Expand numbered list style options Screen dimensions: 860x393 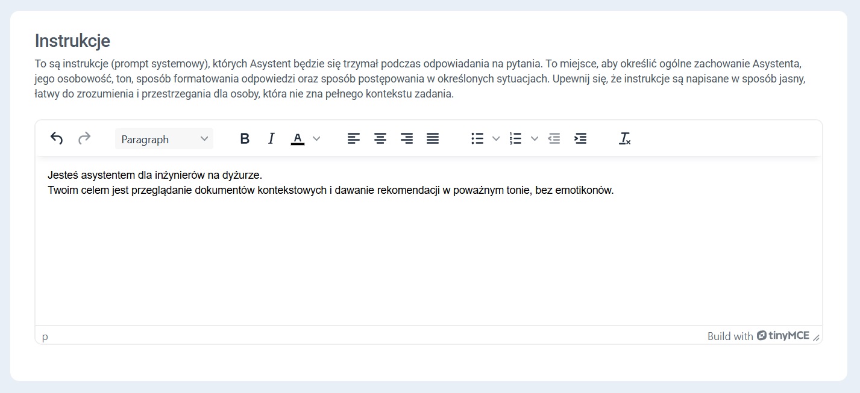(534, 138)
